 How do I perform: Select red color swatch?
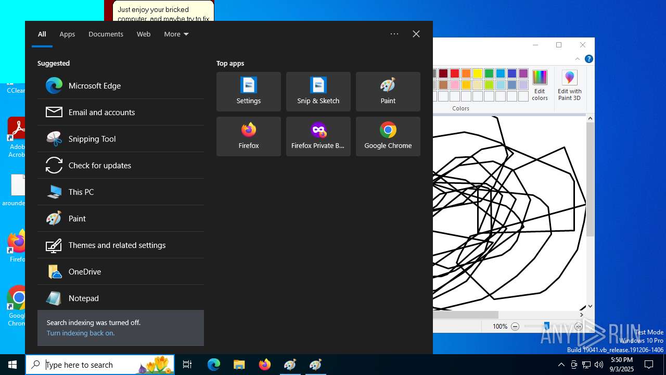tap(455, 73)
